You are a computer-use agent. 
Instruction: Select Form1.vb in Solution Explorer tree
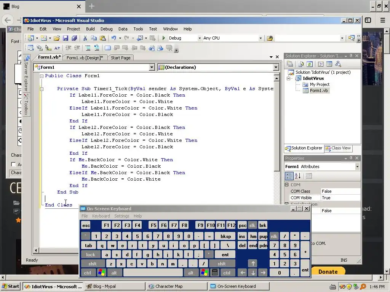(319, 90)
